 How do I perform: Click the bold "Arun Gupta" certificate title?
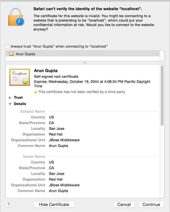(46, 71)
